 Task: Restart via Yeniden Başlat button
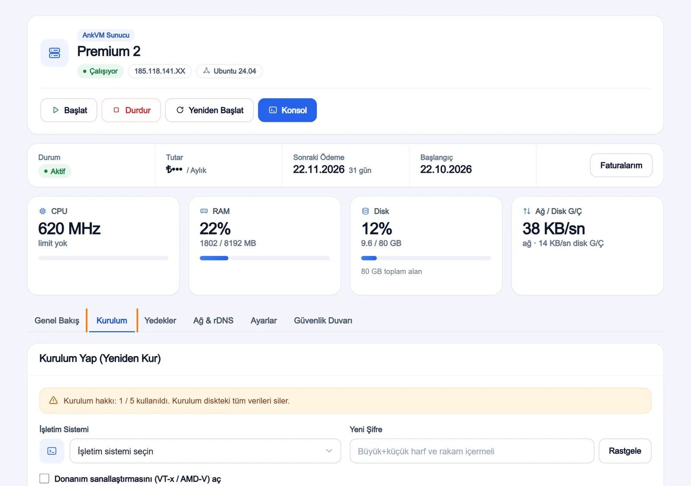click(x=209, y=110)
